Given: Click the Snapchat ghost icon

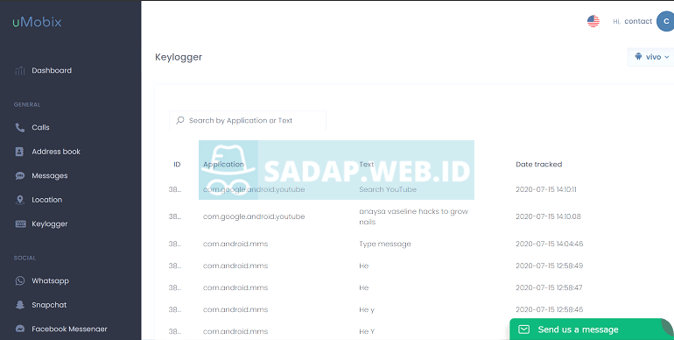Looking at the screenshot, I should (20, 305).
